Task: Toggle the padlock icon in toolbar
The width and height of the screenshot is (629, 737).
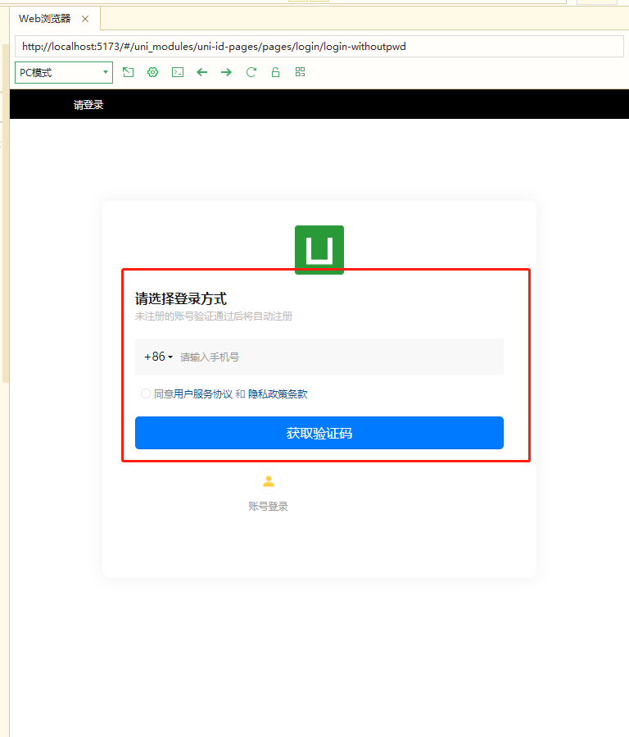Action: click(x=275, y=72)
